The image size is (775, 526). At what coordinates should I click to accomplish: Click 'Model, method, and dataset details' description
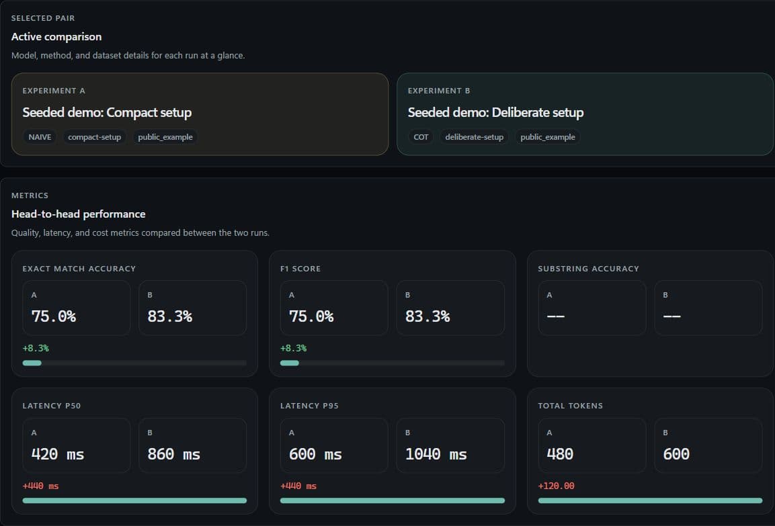point(128,55)
